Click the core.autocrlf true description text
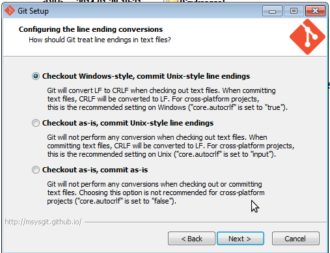330x253 pixels. point(167,99)
